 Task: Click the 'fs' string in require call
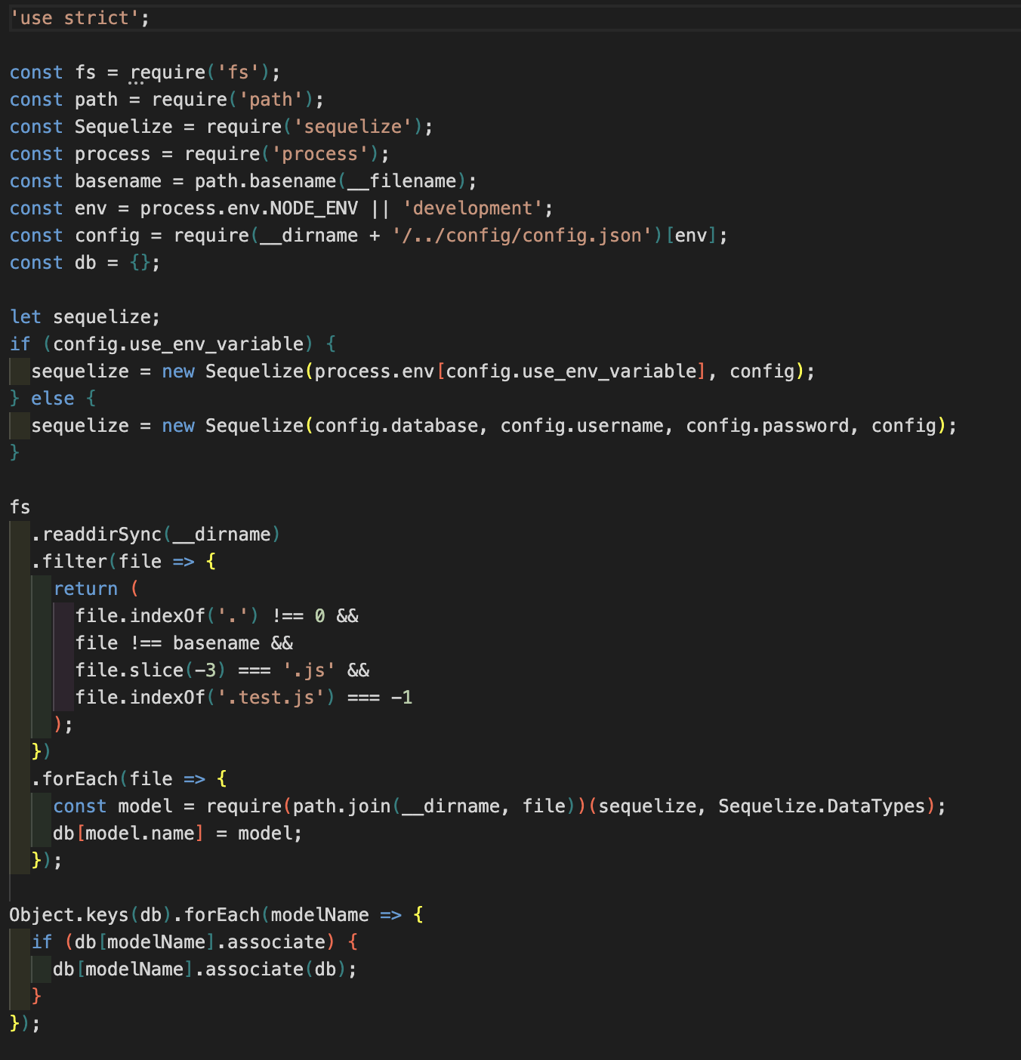pos(239,72)
